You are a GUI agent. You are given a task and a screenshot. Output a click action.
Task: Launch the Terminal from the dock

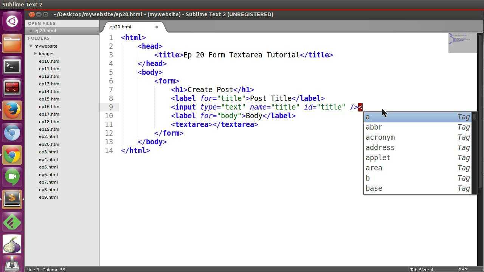[x=12, y=66]
